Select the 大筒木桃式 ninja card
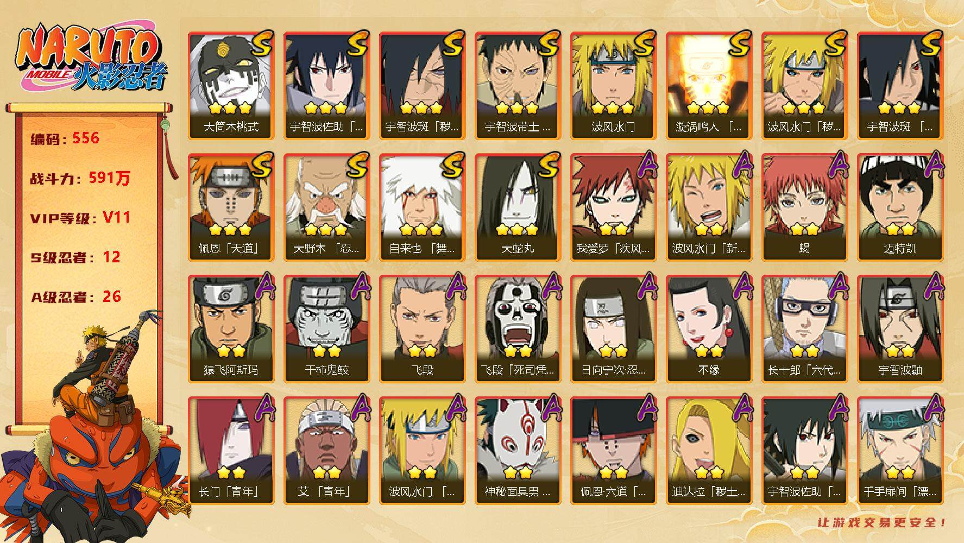The height and width of the screenshot is (543, 964). coord(231,86)
